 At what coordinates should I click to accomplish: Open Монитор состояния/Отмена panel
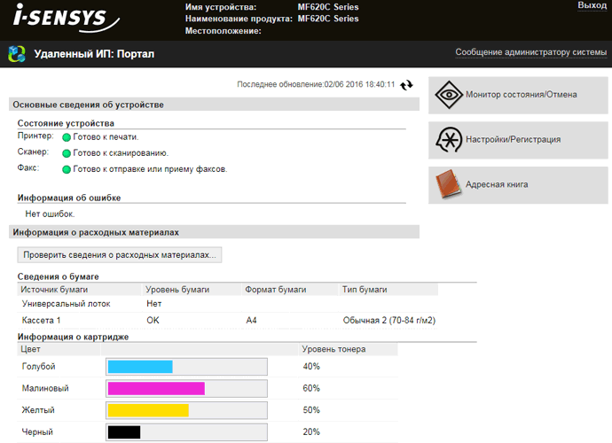pos(518,95)
